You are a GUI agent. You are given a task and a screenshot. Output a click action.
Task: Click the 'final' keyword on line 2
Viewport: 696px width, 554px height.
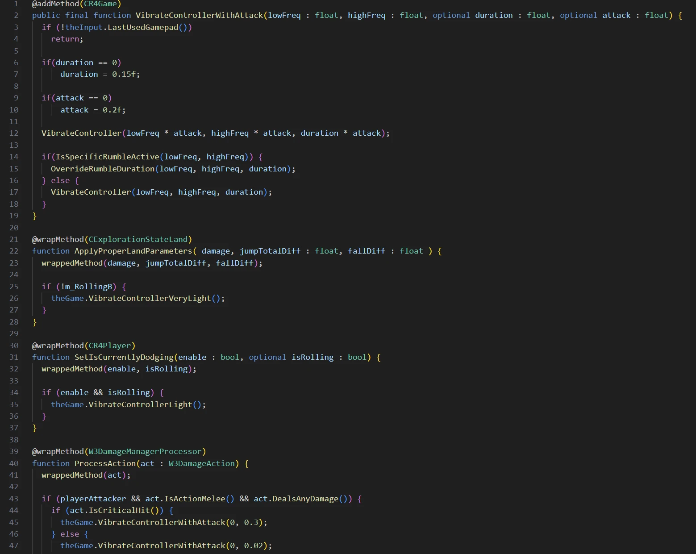[x=77, y=15]
